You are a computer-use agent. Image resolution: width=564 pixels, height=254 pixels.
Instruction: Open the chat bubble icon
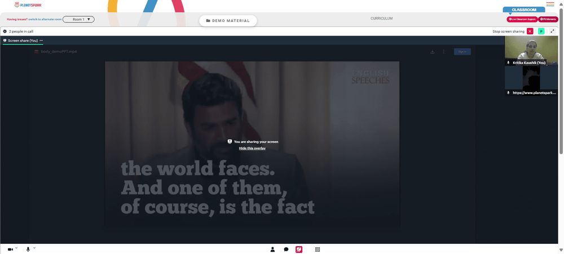pyautogui.click(x=286, y=249)
